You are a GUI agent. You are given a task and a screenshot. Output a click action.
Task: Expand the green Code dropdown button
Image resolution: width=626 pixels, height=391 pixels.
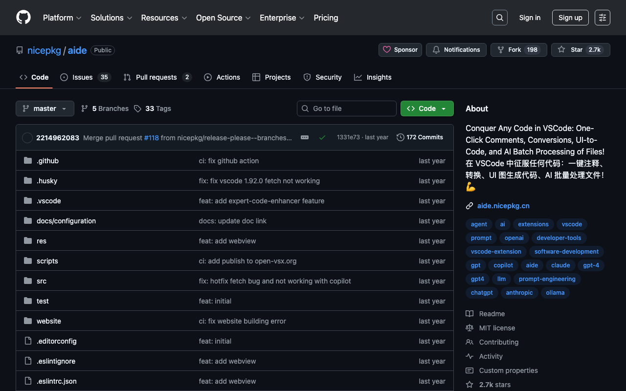pos(427,109)
